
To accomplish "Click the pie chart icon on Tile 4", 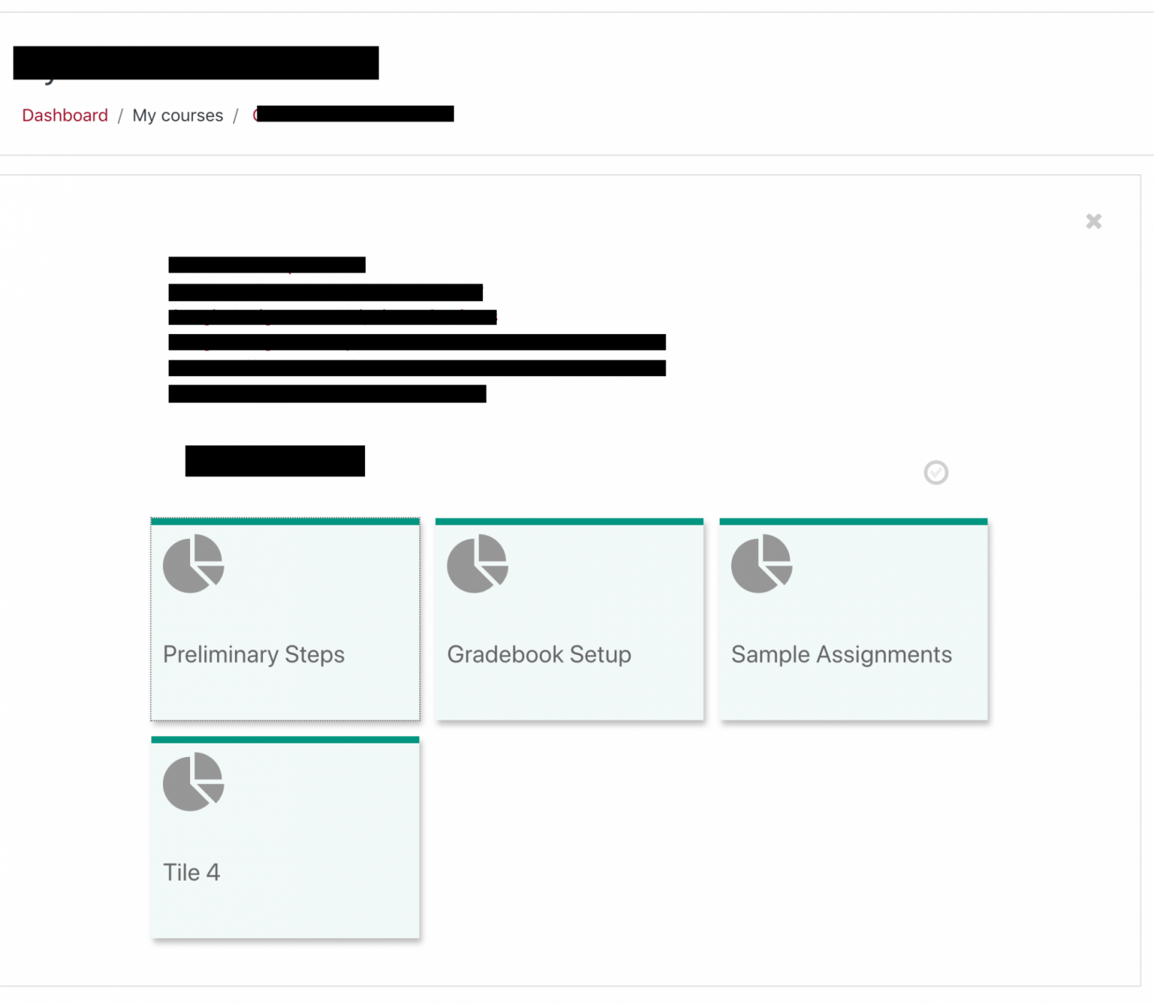I will 193,782.
